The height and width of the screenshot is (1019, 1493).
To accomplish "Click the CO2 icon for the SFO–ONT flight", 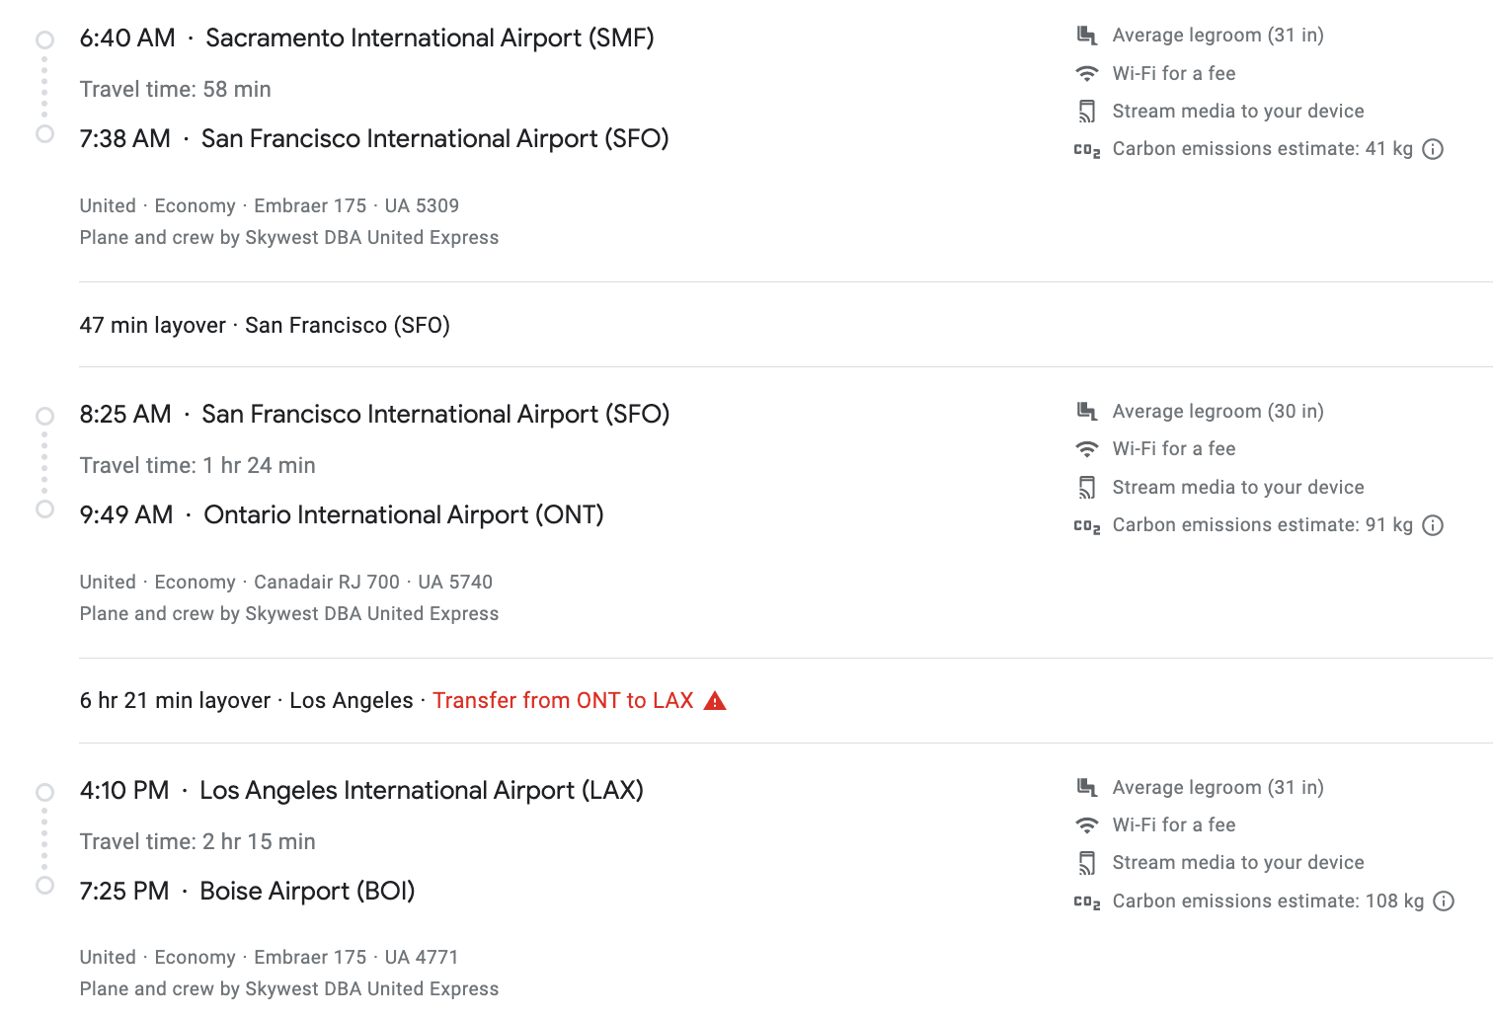I will pyautogui.click(x=1087, y=525).
